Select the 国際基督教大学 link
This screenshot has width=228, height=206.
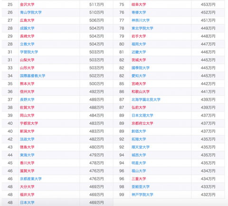pyautogui.click(x=33, y=76)
